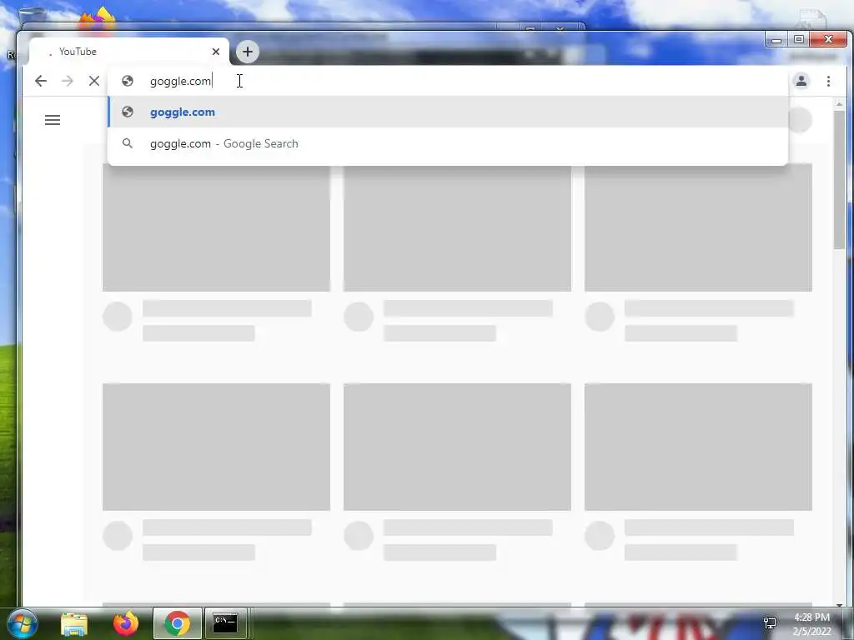The height and width of the screenshot is (640, 854).
Task: Open the Chrome profile avatar menu
Action: click(x=801, y=81)
